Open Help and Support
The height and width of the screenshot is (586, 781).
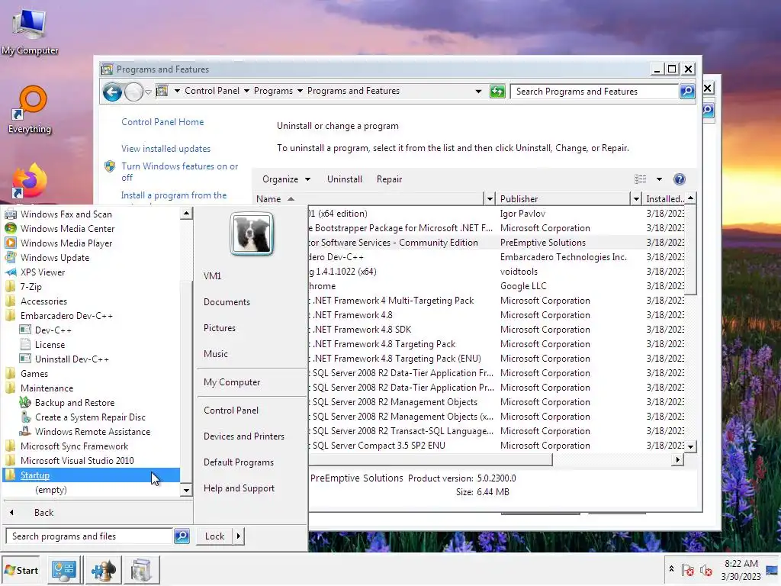[x=239, y=488]
